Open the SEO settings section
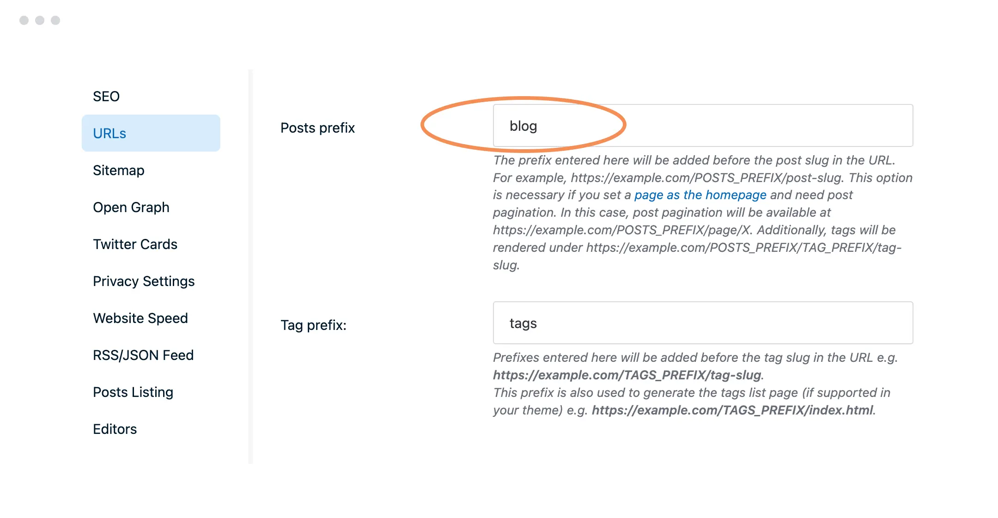This screenshot has width=998, height=518. pos(106,97)
